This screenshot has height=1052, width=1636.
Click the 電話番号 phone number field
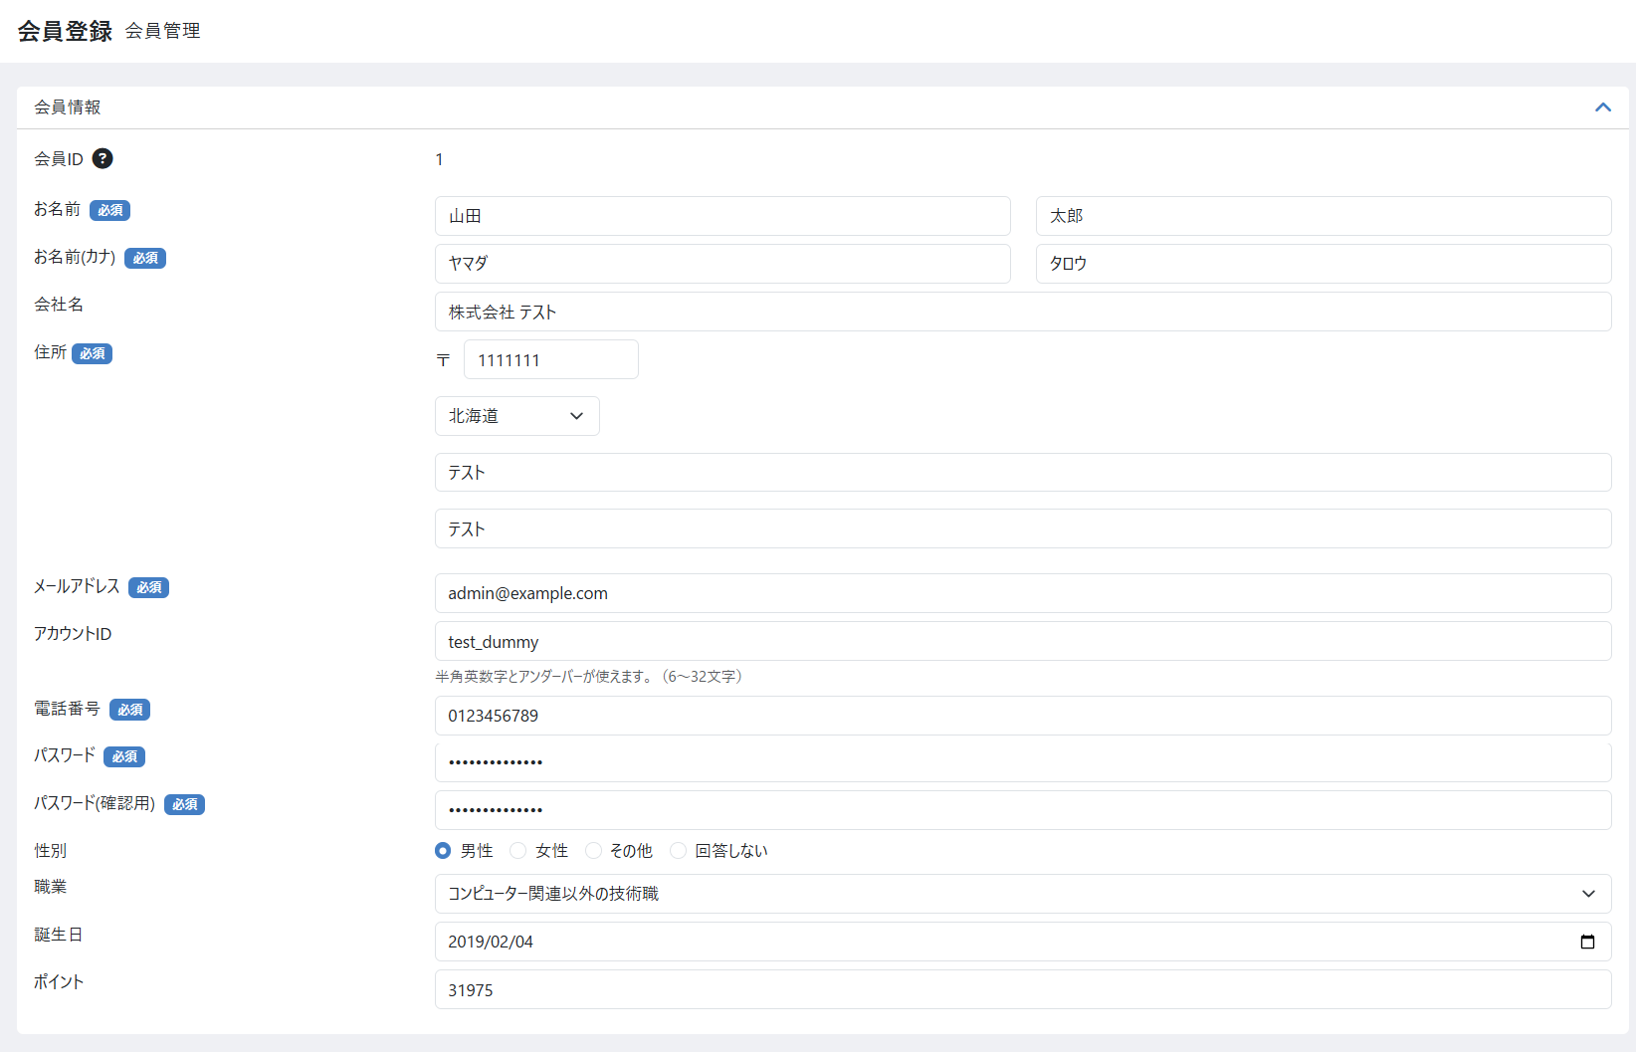(1023, 716)
